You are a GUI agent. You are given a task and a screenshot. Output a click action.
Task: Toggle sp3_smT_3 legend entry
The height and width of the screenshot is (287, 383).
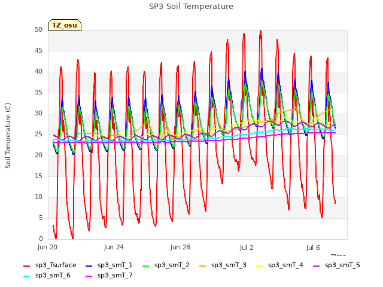pos(223,265)
